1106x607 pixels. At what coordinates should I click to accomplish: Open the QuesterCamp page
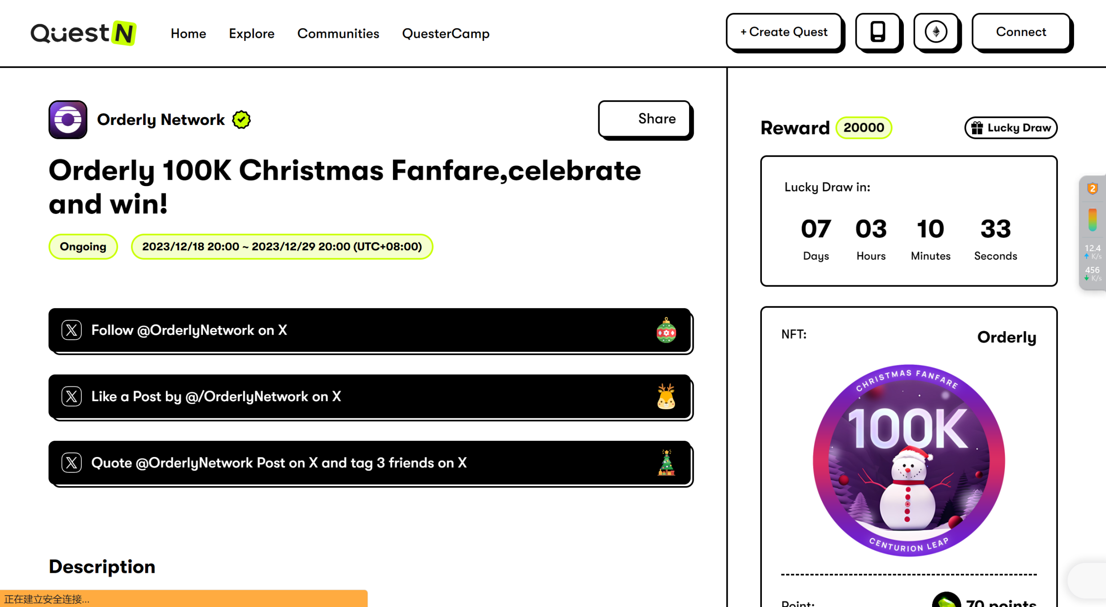[446, 33]
